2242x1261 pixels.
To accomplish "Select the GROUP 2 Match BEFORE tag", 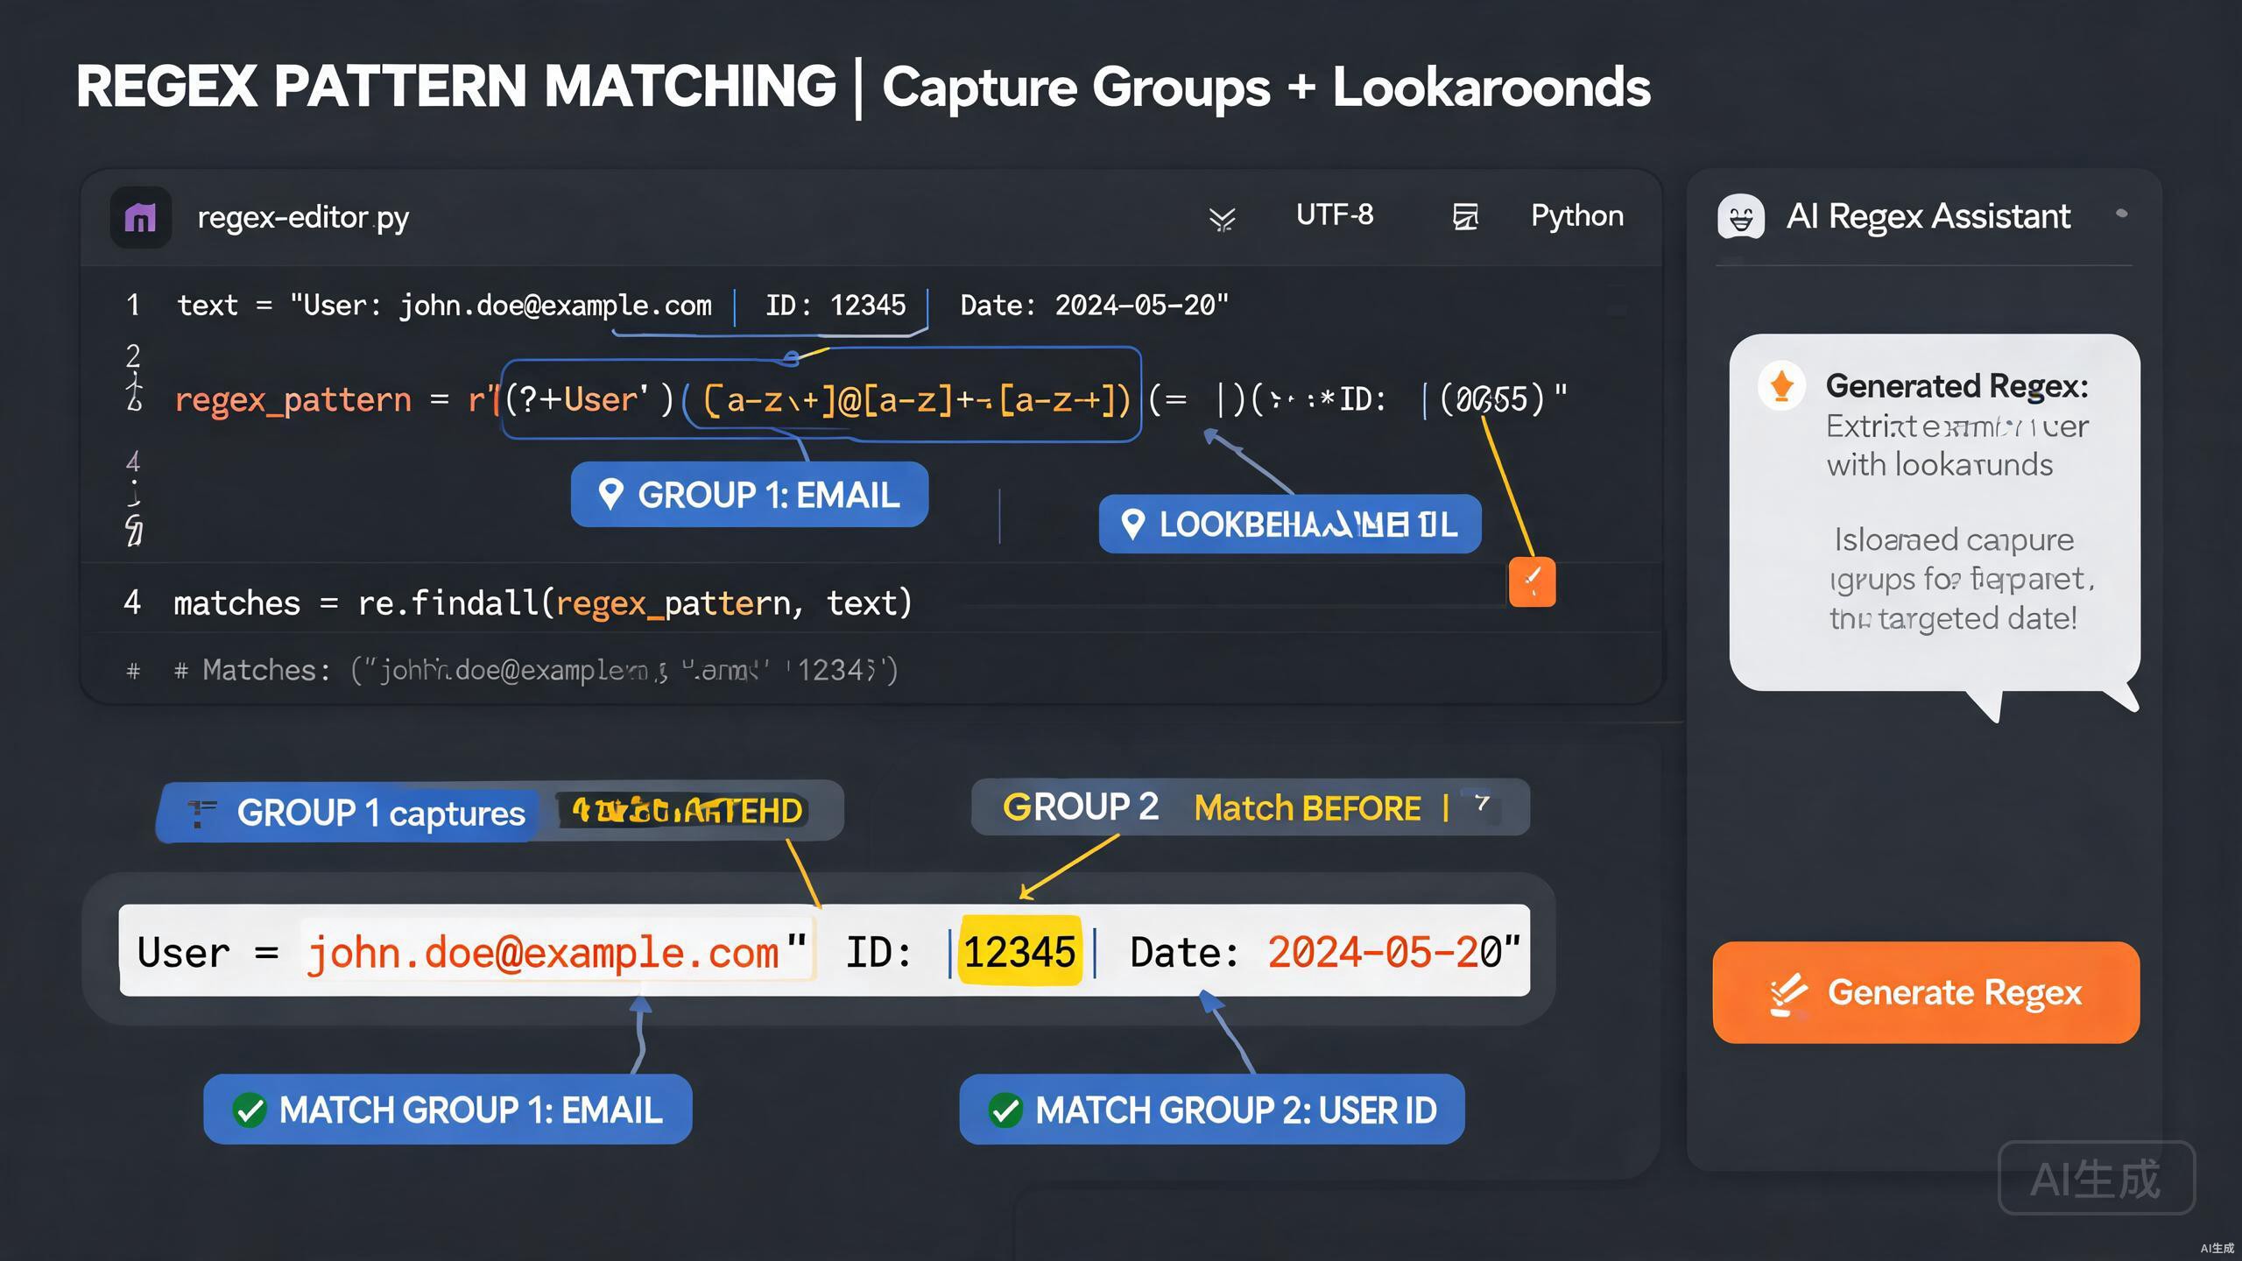I will point(1250,807).
